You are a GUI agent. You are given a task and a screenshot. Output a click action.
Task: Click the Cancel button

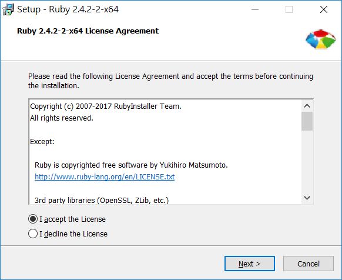(x=309, y=264)
